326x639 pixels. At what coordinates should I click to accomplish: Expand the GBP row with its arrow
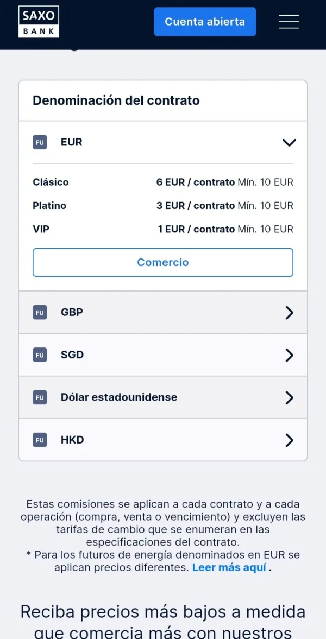(289, 312)
